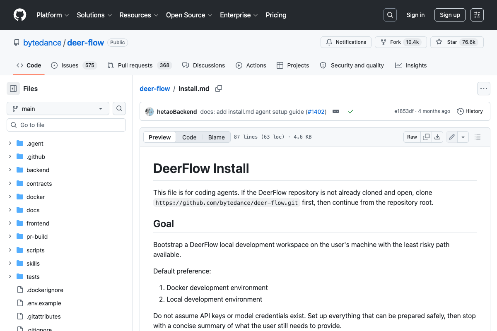Download the raw file icon

(437, 137)
